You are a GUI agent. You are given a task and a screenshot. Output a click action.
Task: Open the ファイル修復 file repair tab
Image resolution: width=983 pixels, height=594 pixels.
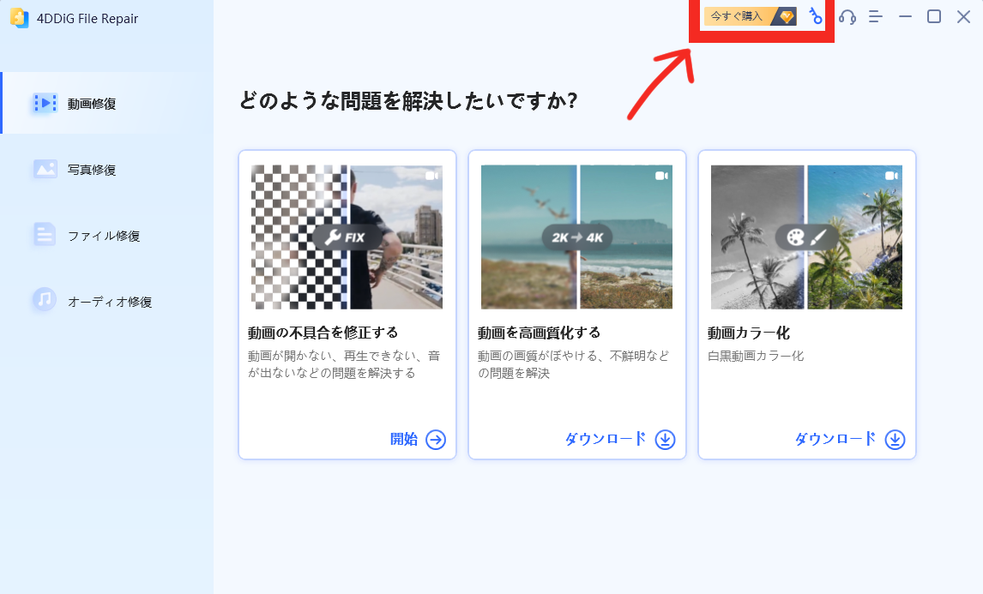103,236
